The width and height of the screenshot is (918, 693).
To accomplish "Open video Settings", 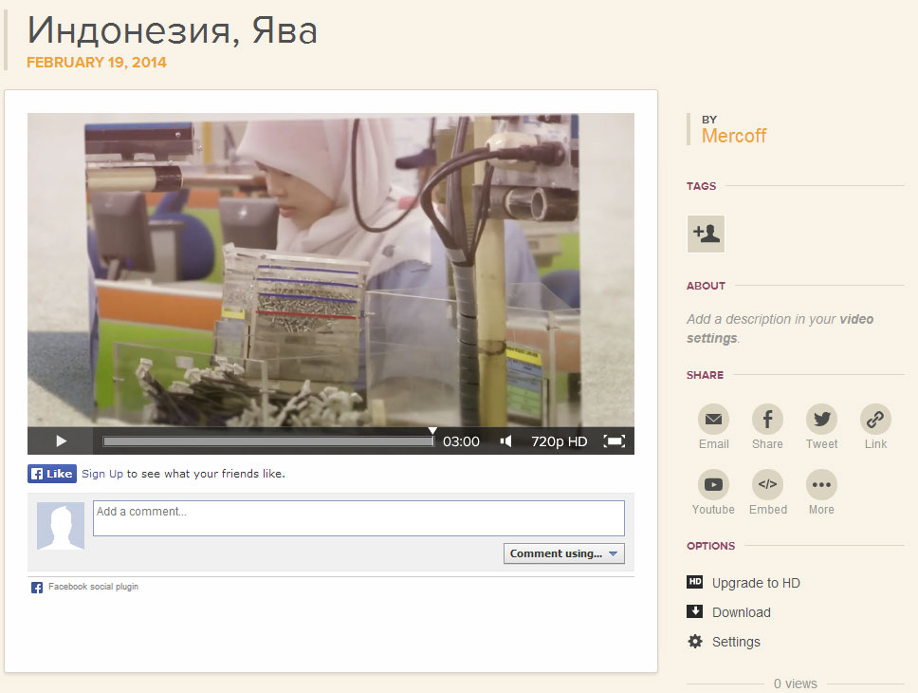I will click(x=736, y=642).
